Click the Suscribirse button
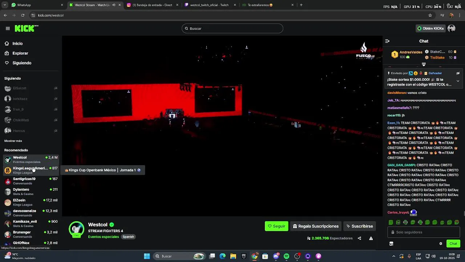The height and width of the screenshot is (262, 465). [359, 226]
